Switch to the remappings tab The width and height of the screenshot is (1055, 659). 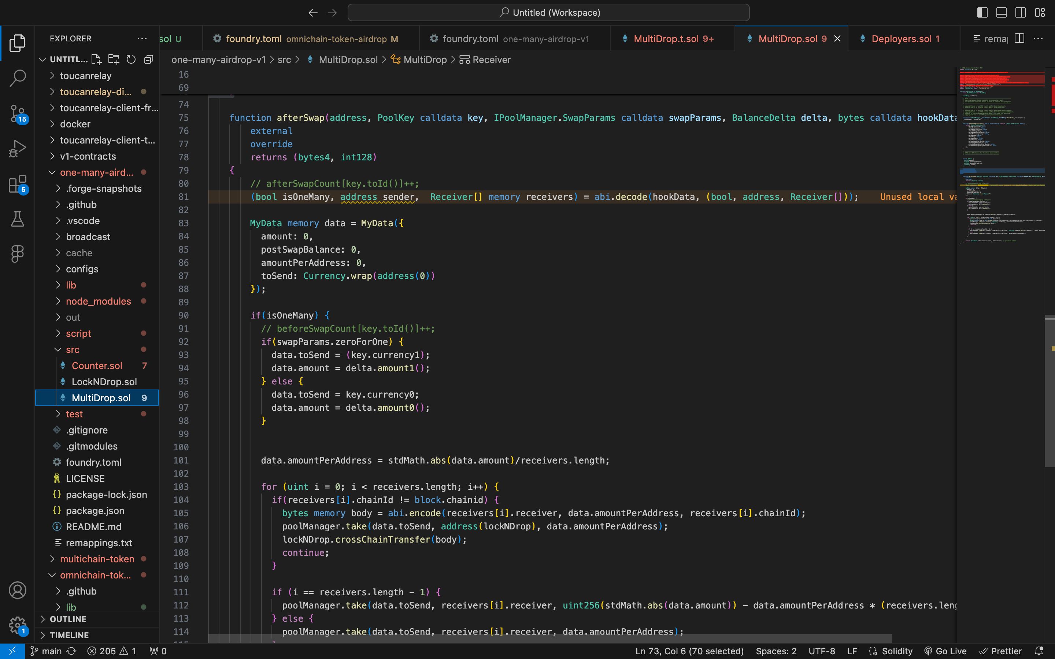(985, 38)
